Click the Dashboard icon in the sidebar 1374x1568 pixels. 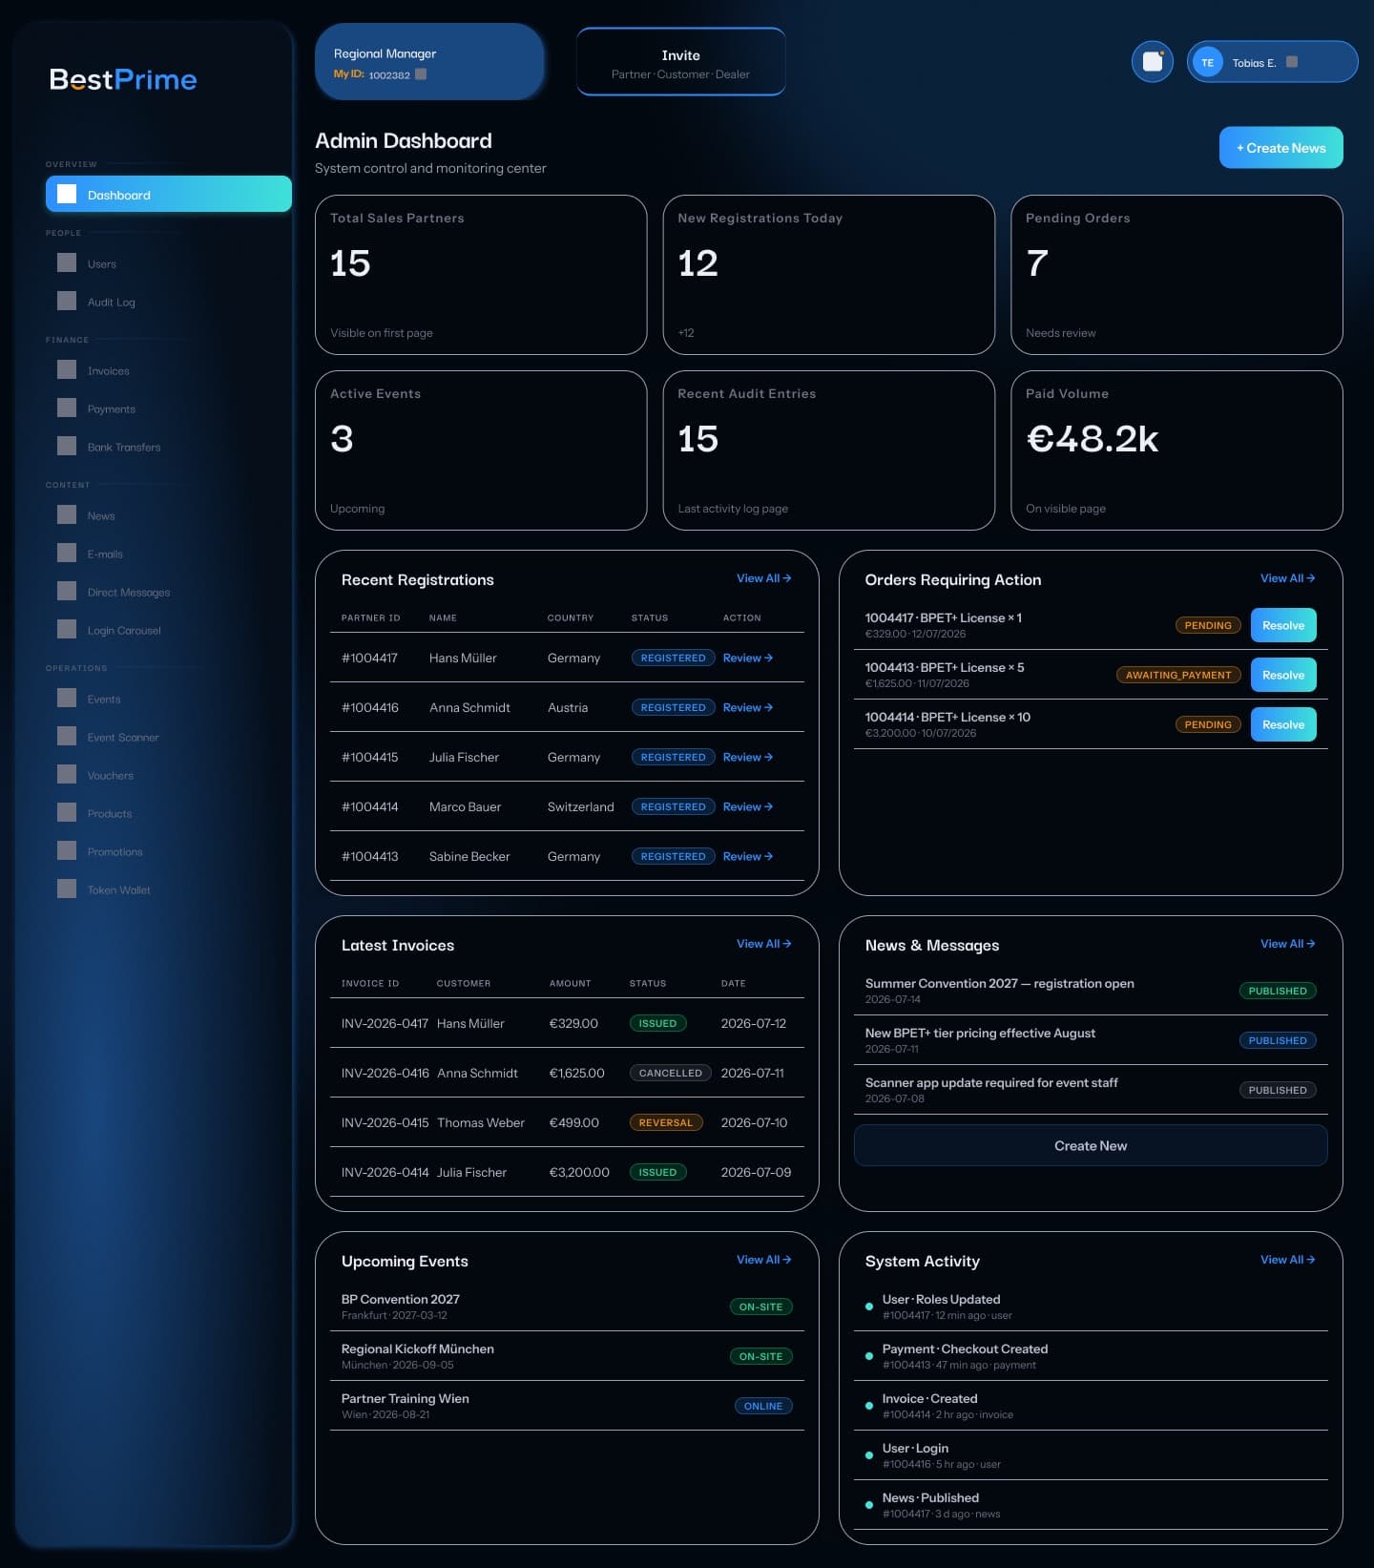(x=67, y=194)
